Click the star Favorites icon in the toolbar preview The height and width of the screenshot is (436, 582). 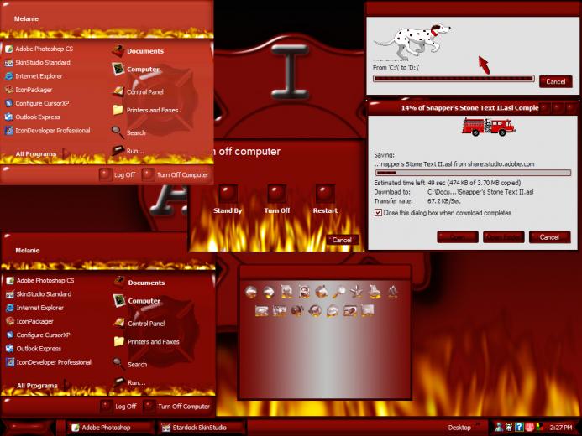coord(356,292)
